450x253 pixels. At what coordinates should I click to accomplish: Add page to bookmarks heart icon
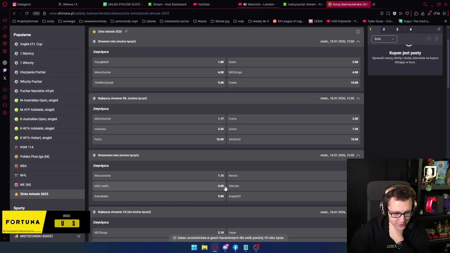(x=407, y=13)
